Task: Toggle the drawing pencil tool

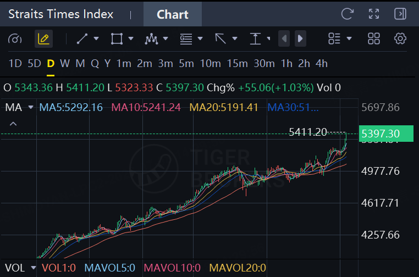Action: coord(43,39)
